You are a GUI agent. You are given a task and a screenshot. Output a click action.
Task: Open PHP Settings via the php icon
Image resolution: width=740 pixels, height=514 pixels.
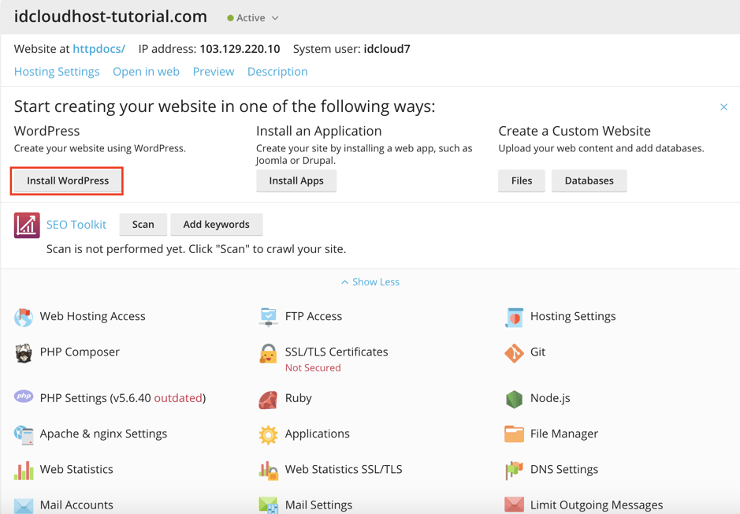pyautogui.click(x=23, y=397)
